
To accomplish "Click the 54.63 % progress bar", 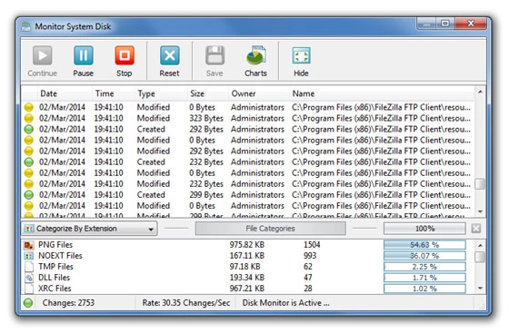I will (424, 245).
